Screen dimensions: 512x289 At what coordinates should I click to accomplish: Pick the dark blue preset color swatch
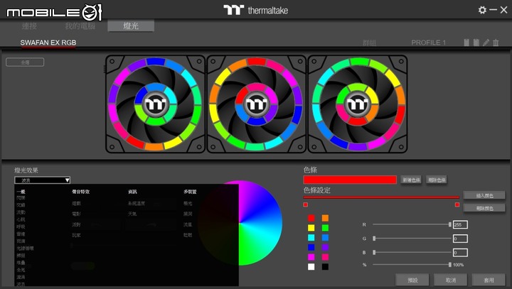pos(311,247)
